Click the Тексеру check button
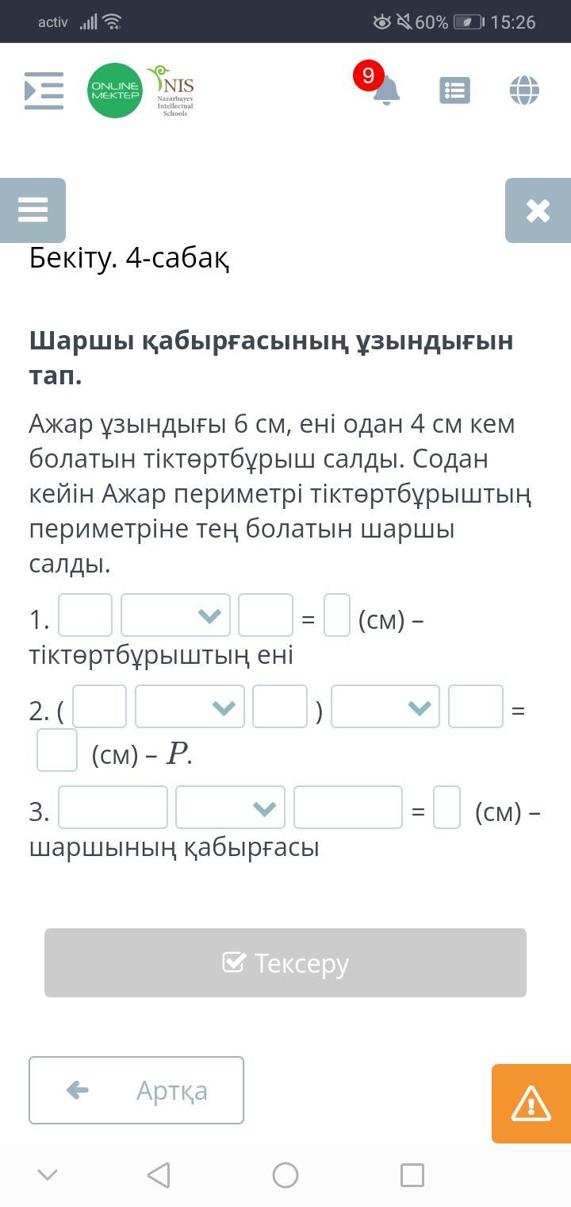Screen dimensions: 571x1207 (x=285, y=962)
